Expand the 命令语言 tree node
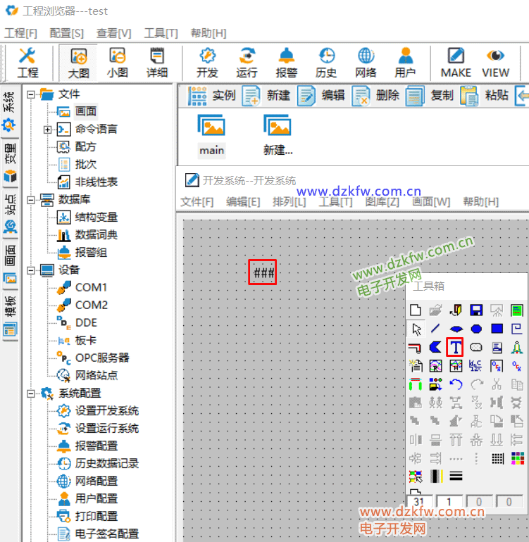 click(48, 130)
